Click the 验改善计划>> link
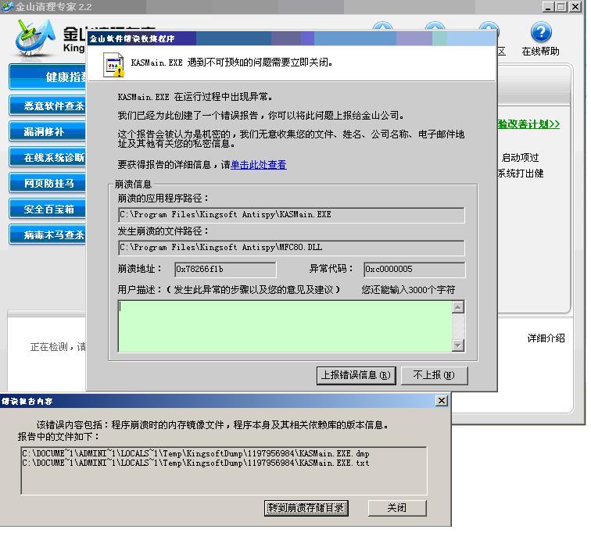Image resolution: width=591 pixels, height=533 pixels. (528, 124)
